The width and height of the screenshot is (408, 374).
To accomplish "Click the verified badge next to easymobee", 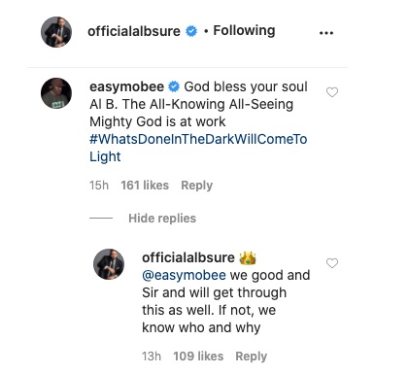I will [x=174, y=86].
